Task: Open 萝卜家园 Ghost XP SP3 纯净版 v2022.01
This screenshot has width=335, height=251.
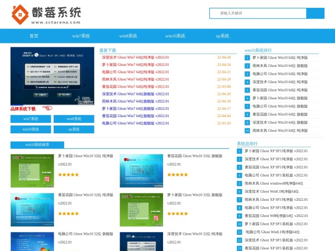Action: pyautogui.click(x=276, y=151)
